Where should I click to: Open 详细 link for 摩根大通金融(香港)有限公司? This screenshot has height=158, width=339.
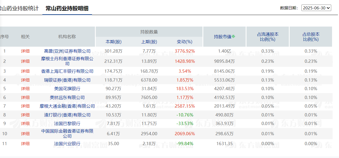click(25, 106)
